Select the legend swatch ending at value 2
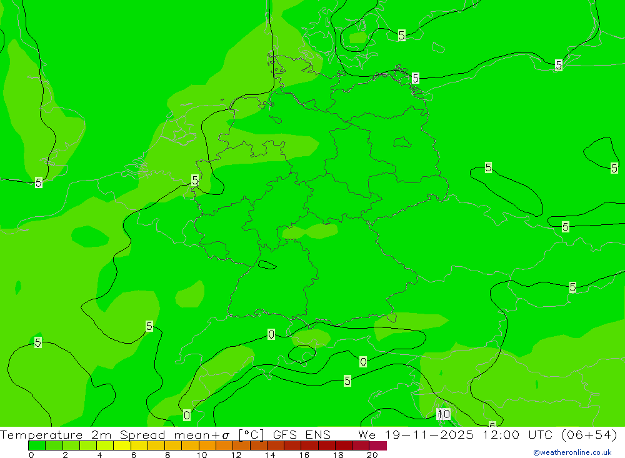This screenshot has height=458, width=625. pos(54,446)
